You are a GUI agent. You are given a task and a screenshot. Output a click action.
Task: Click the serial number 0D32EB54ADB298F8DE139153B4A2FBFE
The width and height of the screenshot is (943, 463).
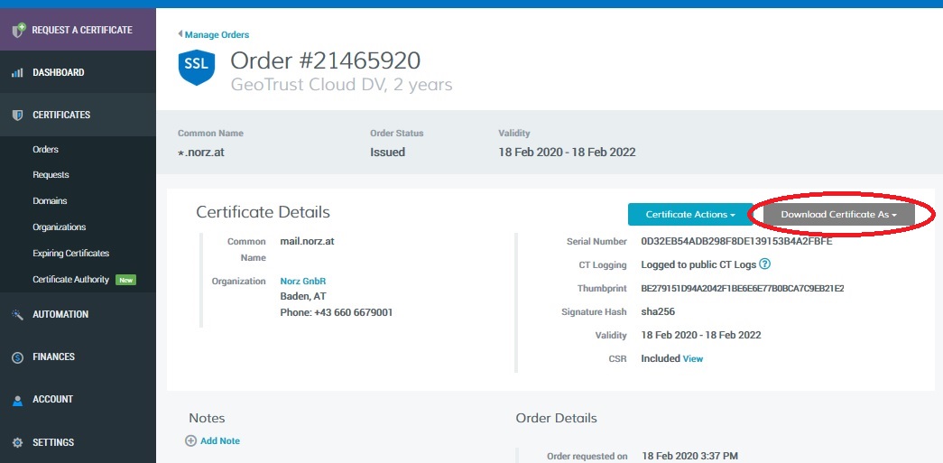[736, 241]
